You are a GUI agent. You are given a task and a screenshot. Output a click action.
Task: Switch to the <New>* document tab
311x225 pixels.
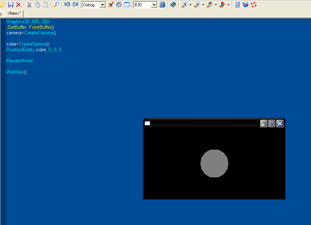click(x=14, y=13)
